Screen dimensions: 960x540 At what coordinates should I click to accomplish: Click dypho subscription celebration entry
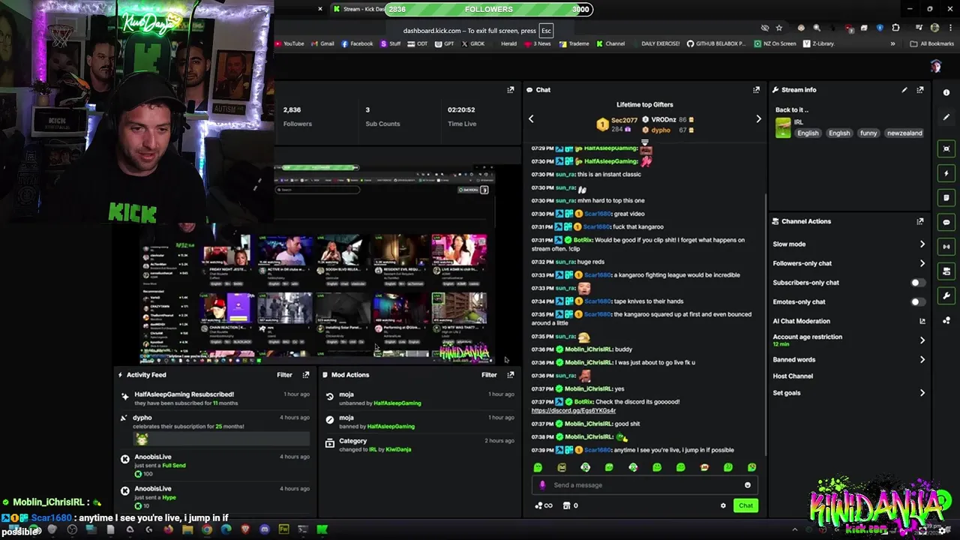(216, 428)
